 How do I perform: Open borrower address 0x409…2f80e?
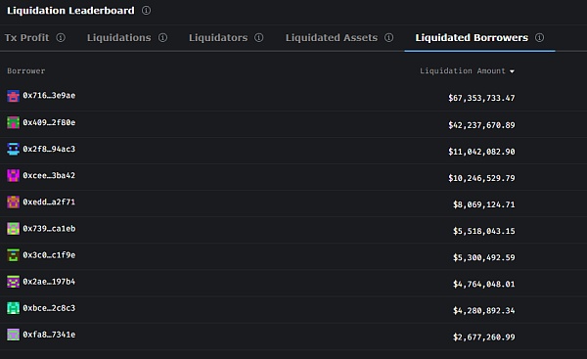point(49,122)
